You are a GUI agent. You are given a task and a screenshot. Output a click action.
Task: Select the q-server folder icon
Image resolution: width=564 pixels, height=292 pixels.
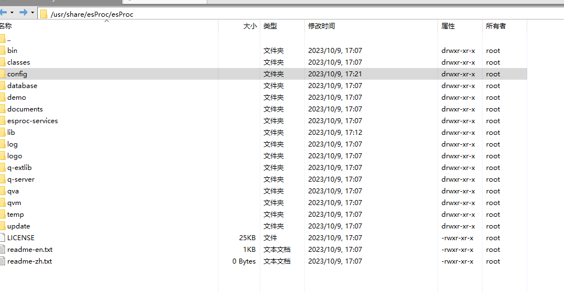[x=3, y=179]
